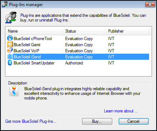Image resolution: width=157 pixels, height=131 pixels.
Task: Open the Learn more about link
Action: coord(121,111)
